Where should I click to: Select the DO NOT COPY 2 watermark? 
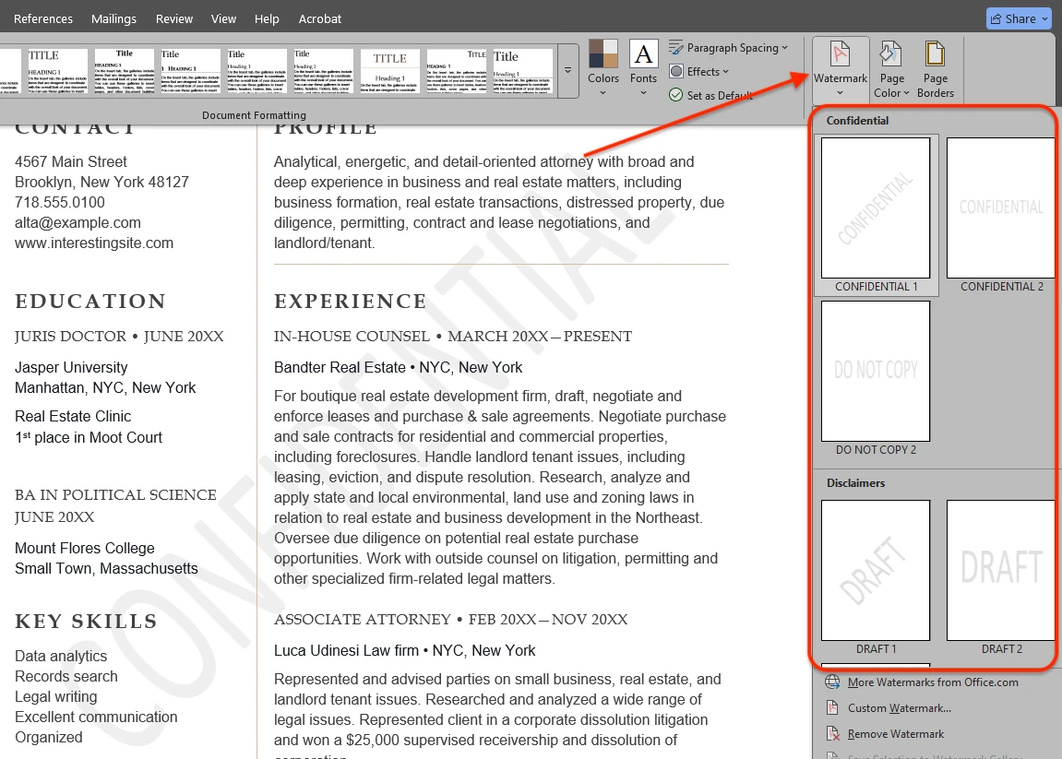tap(876, 372)
